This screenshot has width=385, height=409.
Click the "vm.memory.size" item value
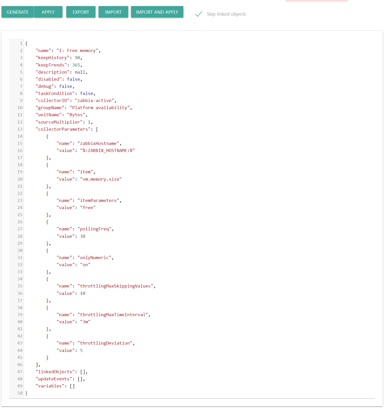pyautogui.click(x=101, y=179)
